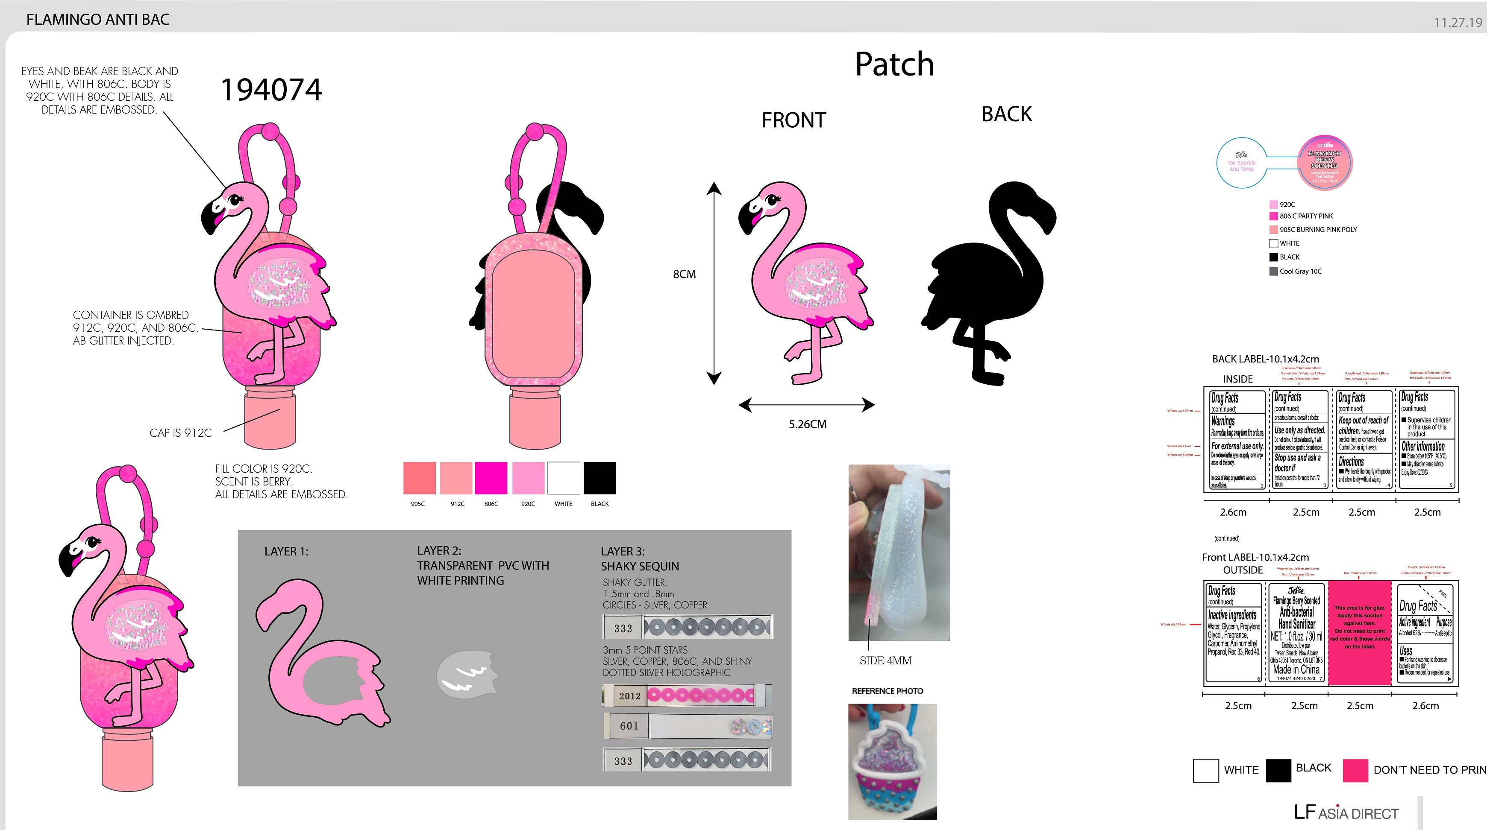Click the 'SIDE 4MM' caption
1487x830 pixels.
(x=885, y=661)
